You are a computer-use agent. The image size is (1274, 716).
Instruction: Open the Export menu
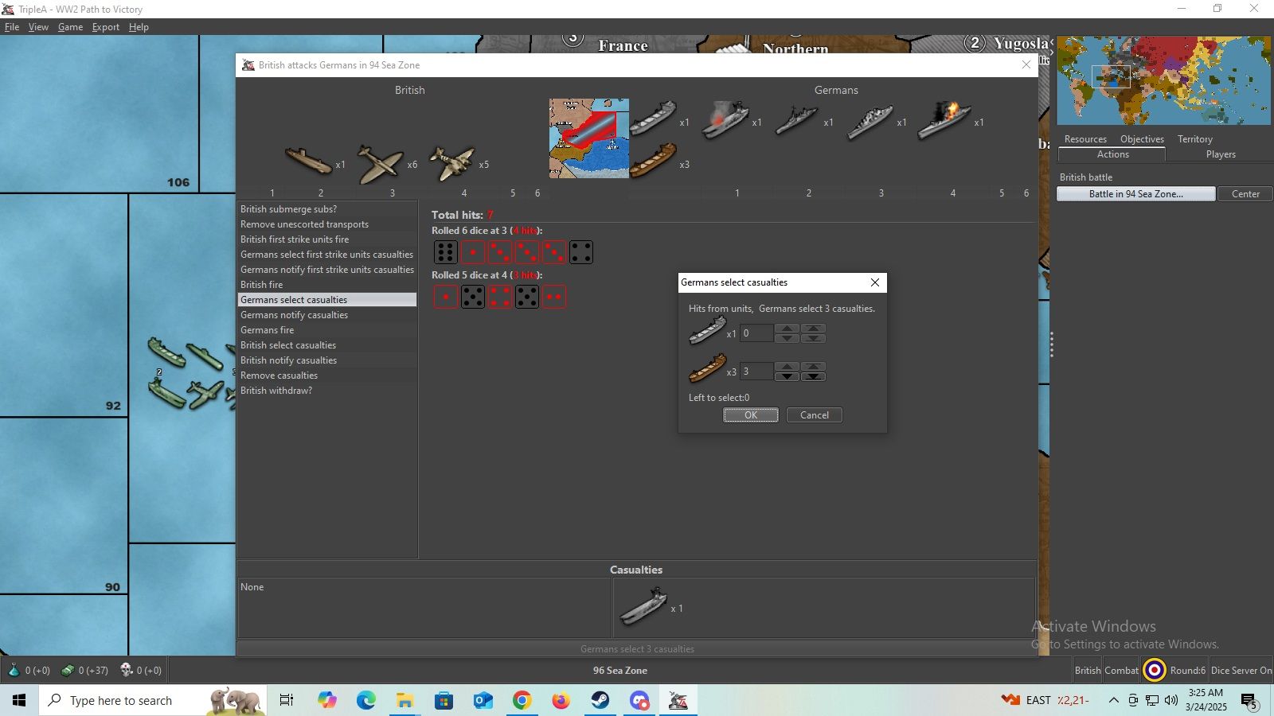coord(105,27)
